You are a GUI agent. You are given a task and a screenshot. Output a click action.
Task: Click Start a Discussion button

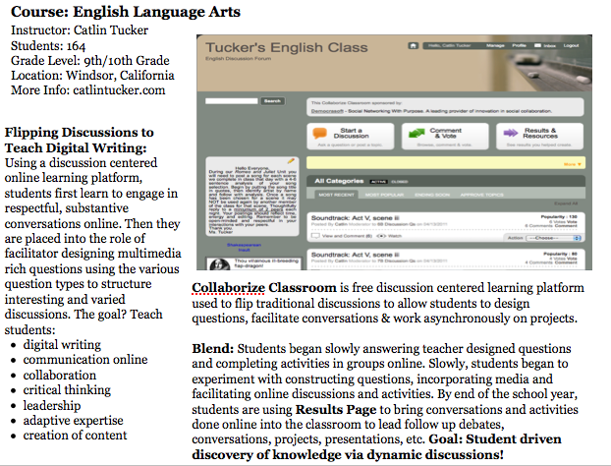click(351, 136)
